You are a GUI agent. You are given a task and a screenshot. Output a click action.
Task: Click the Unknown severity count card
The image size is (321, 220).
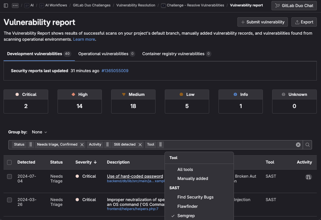pos(294,101)
